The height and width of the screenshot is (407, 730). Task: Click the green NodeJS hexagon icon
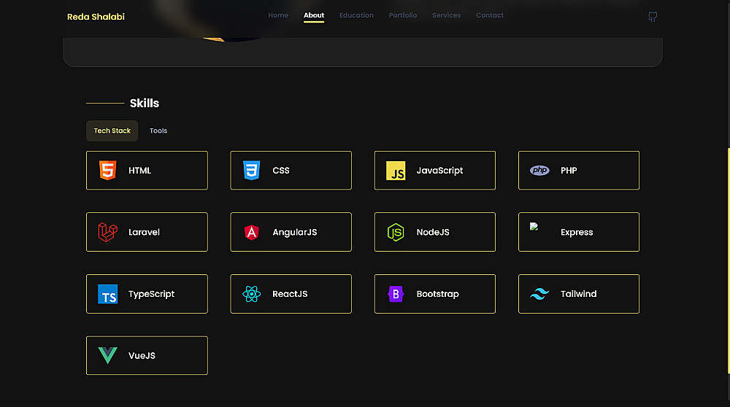pos(396,232)
